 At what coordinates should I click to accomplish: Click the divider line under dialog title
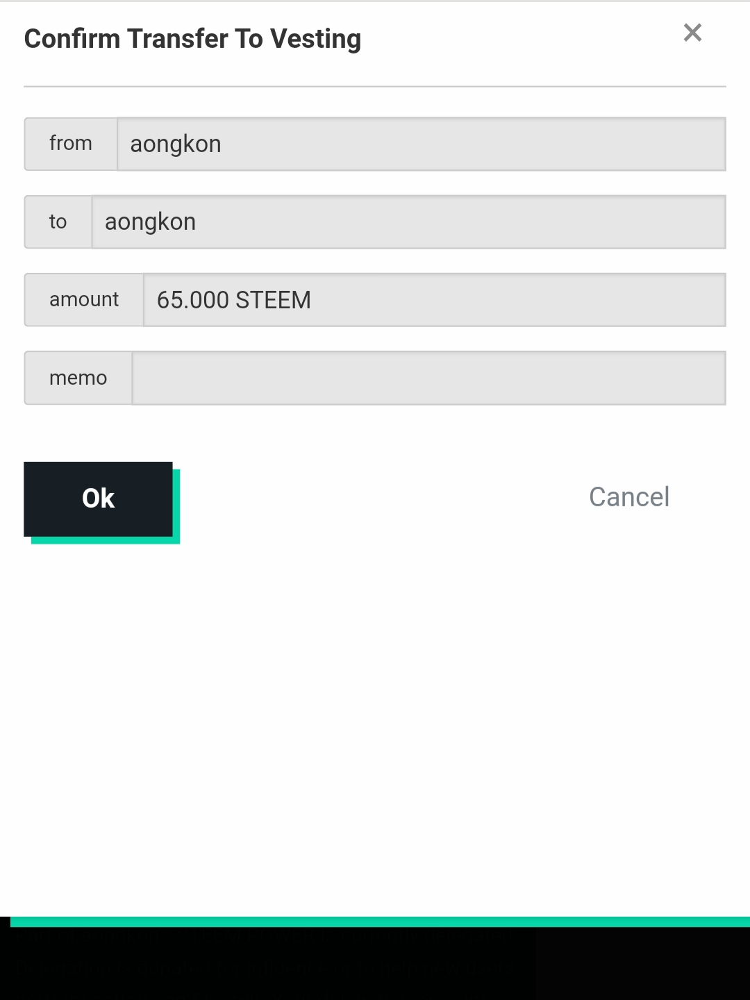pos(375,87)
